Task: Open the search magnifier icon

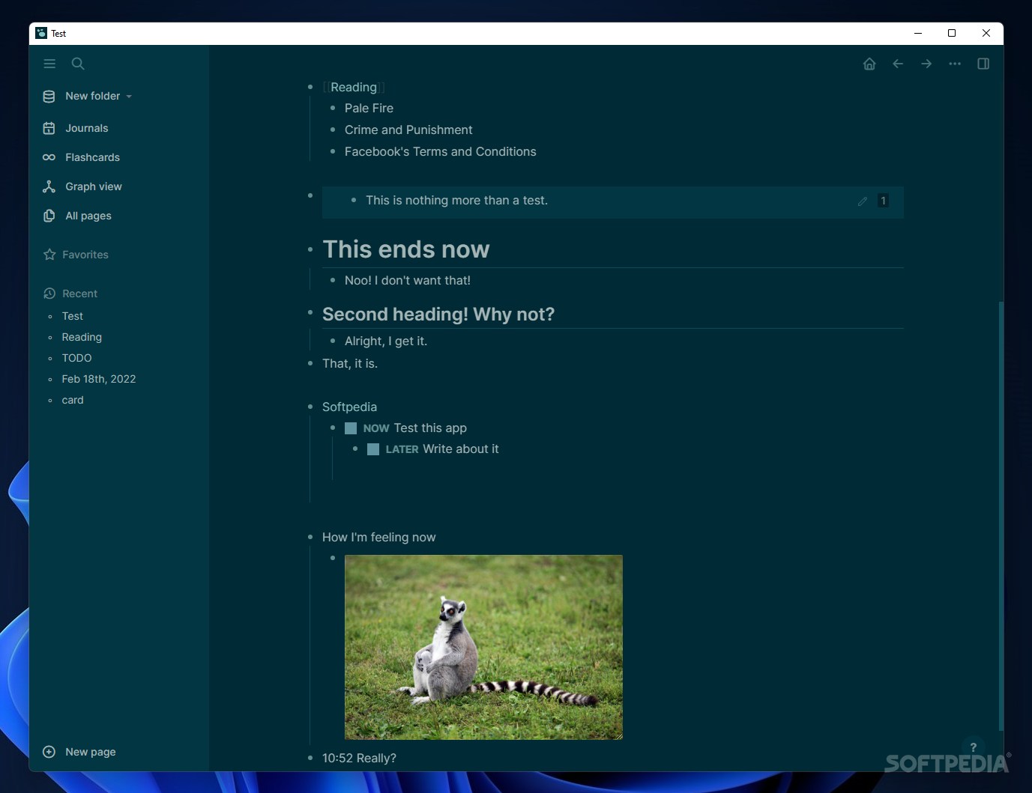Action: (78, 64)
